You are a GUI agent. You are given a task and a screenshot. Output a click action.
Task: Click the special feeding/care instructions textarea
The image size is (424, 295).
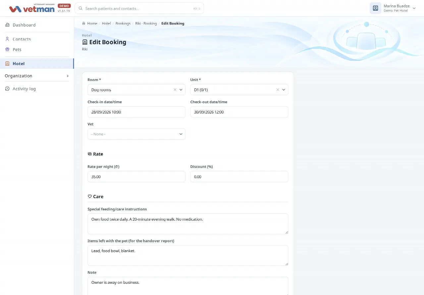(x=188, y=224)
